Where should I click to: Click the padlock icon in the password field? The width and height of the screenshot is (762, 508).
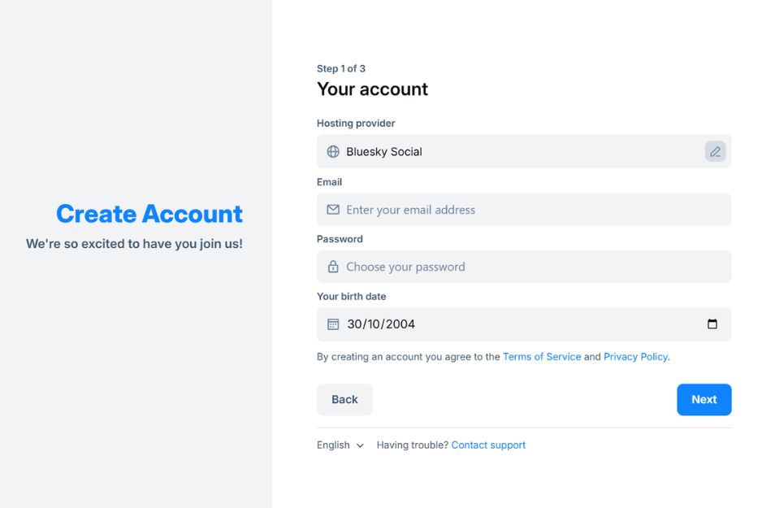tap(333, 267)
